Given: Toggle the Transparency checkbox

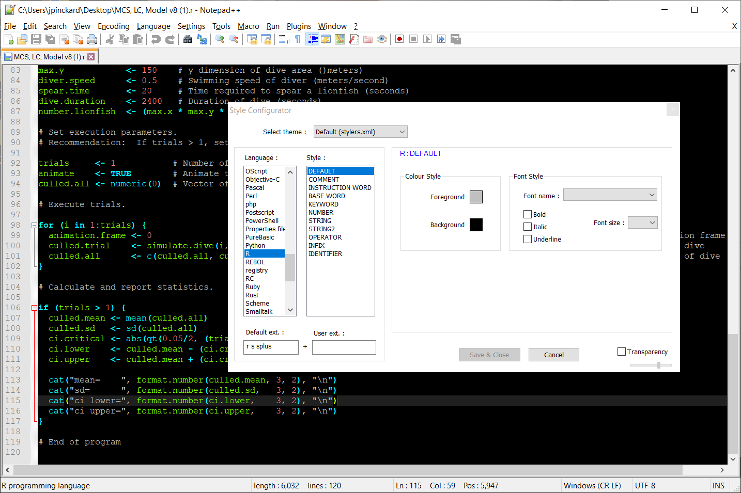Looking at the screenshot, I should tap(622, 352).
